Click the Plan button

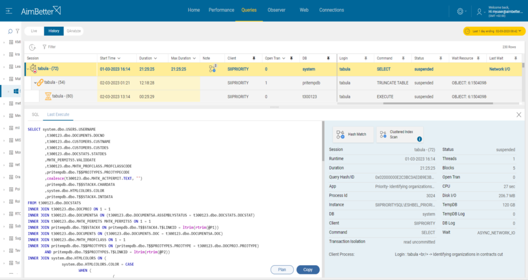[282, 270]
